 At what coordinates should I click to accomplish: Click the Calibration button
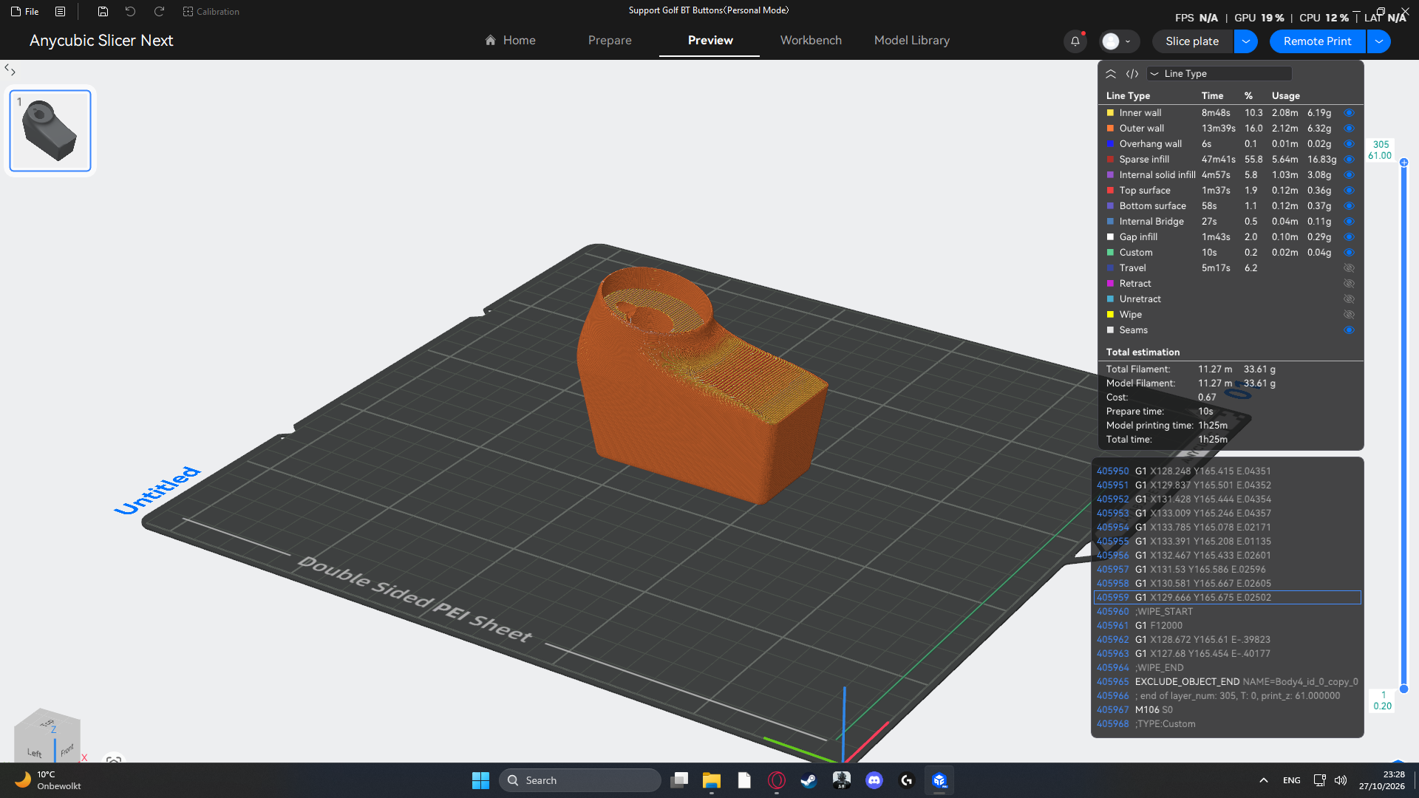pos(211,11)
